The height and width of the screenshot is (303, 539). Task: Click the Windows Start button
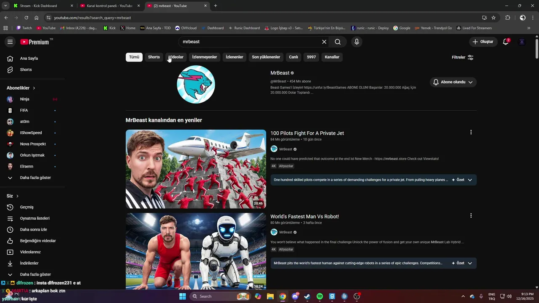[x=182, y=296]
